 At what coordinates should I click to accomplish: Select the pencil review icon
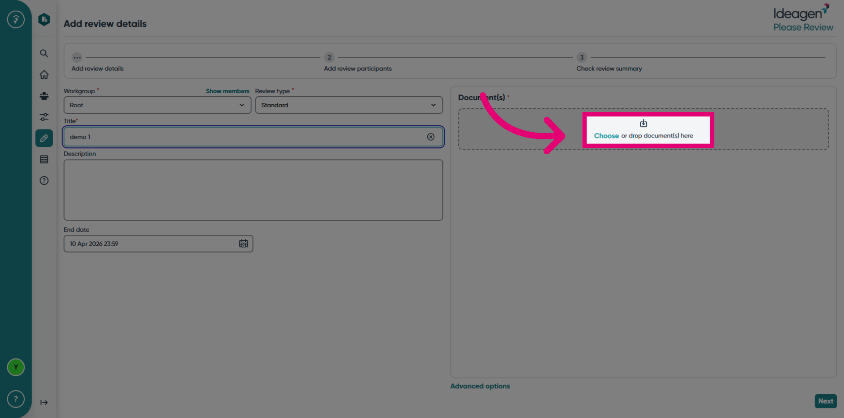[44, 138]
